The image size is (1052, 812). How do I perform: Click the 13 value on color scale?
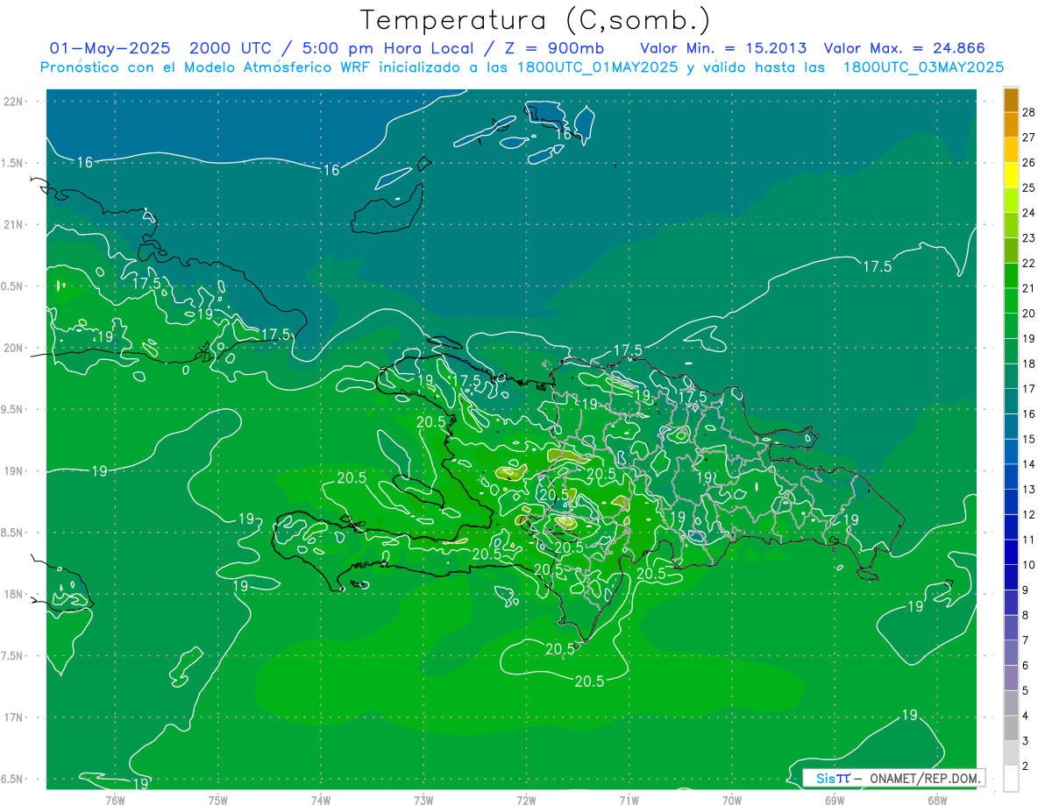coord(1029,489)
